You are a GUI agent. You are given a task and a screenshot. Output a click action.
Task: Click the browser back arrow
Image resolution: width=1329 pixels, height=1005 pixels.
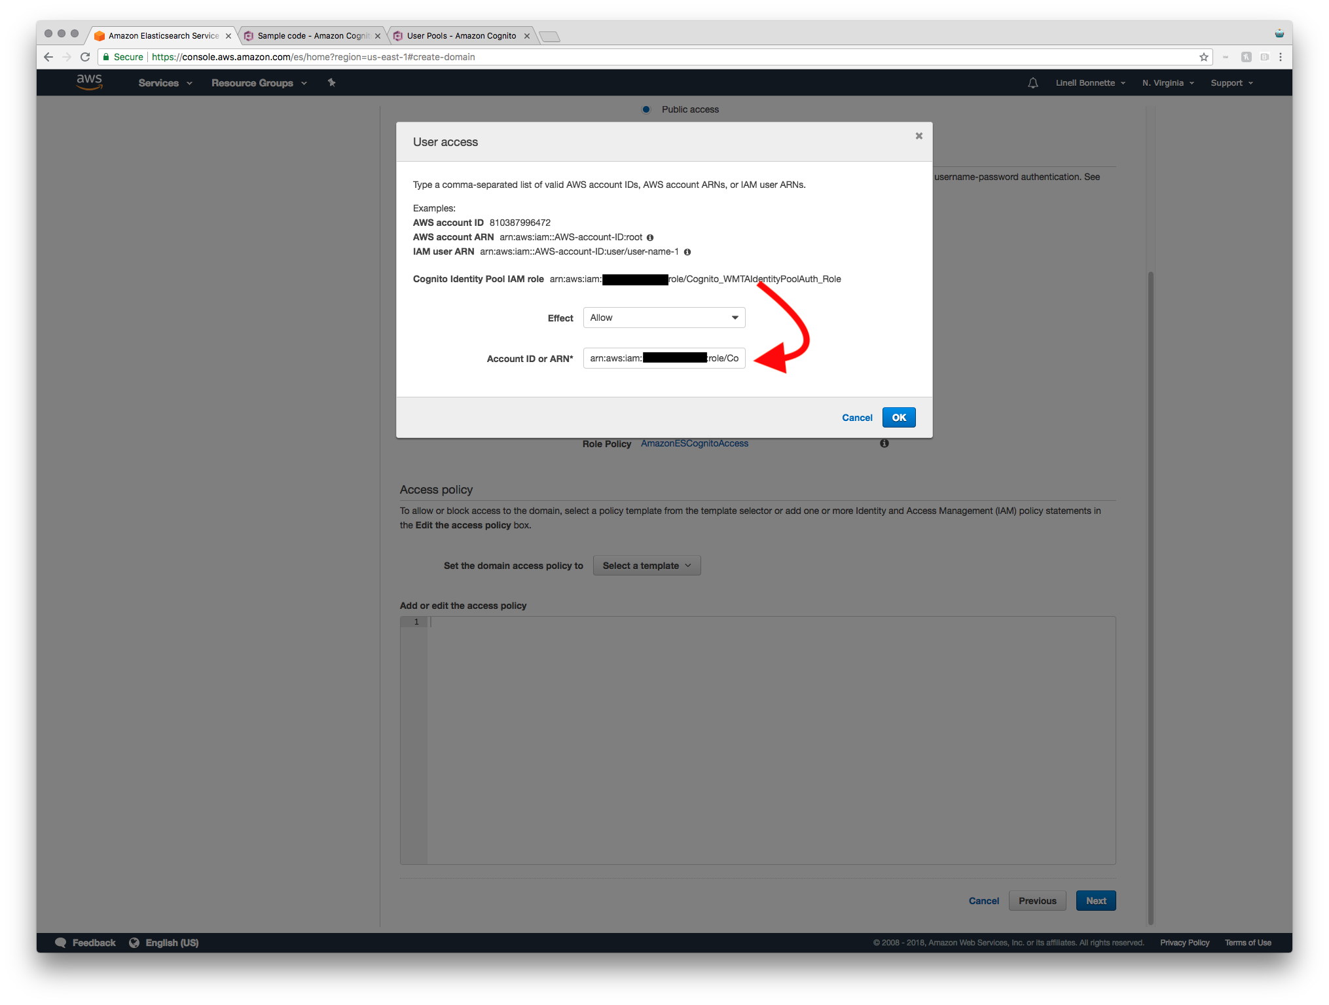coord(48,57)
